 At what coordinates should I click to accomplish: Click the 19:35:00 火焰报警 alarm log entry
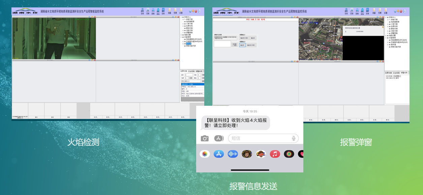point(394,76)
